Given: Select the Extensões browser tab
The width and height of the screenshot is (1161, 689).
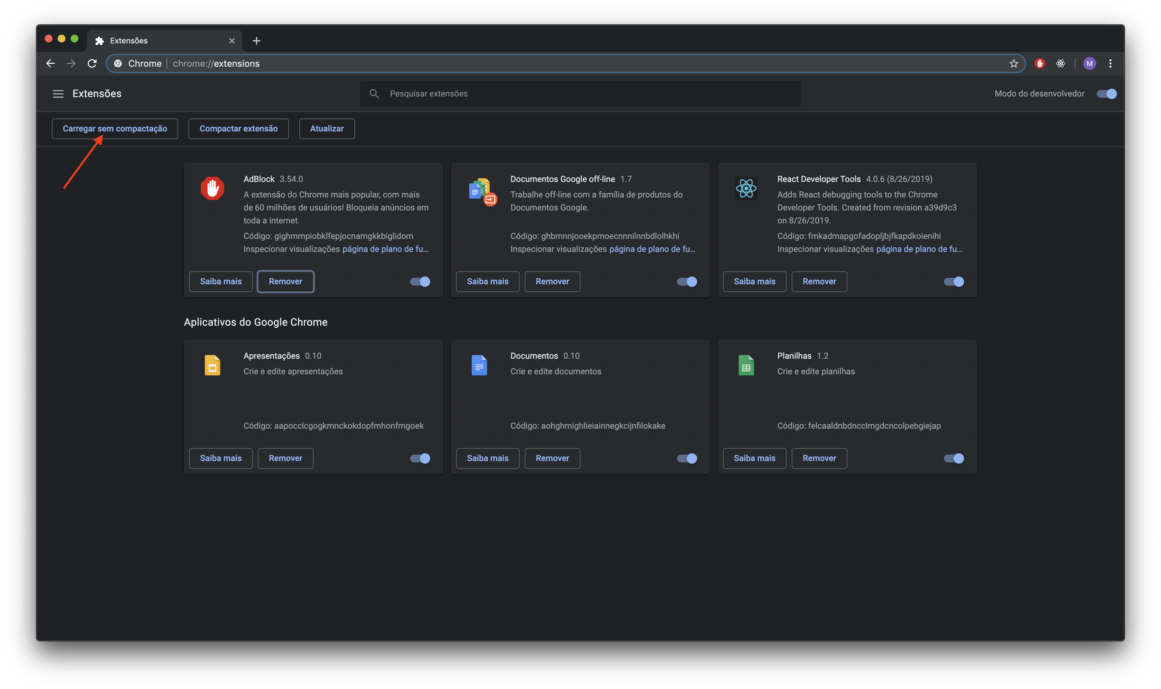Looking at the screenshot, I should coord(158,41).
